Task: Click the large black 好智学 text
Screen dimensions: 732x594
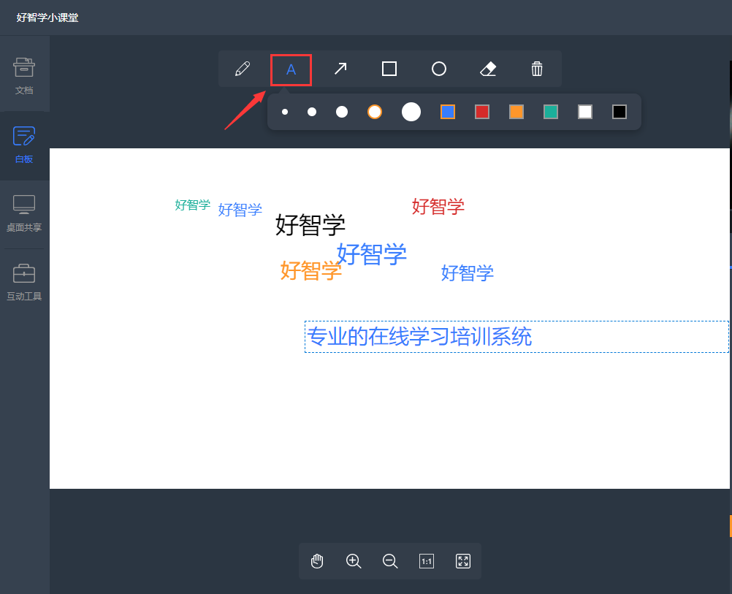Action: coord(310,224)
